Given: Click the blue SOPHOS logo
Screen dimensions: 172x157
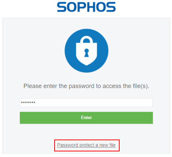Looking at the screenshot, I should click(x=86, y=7).
